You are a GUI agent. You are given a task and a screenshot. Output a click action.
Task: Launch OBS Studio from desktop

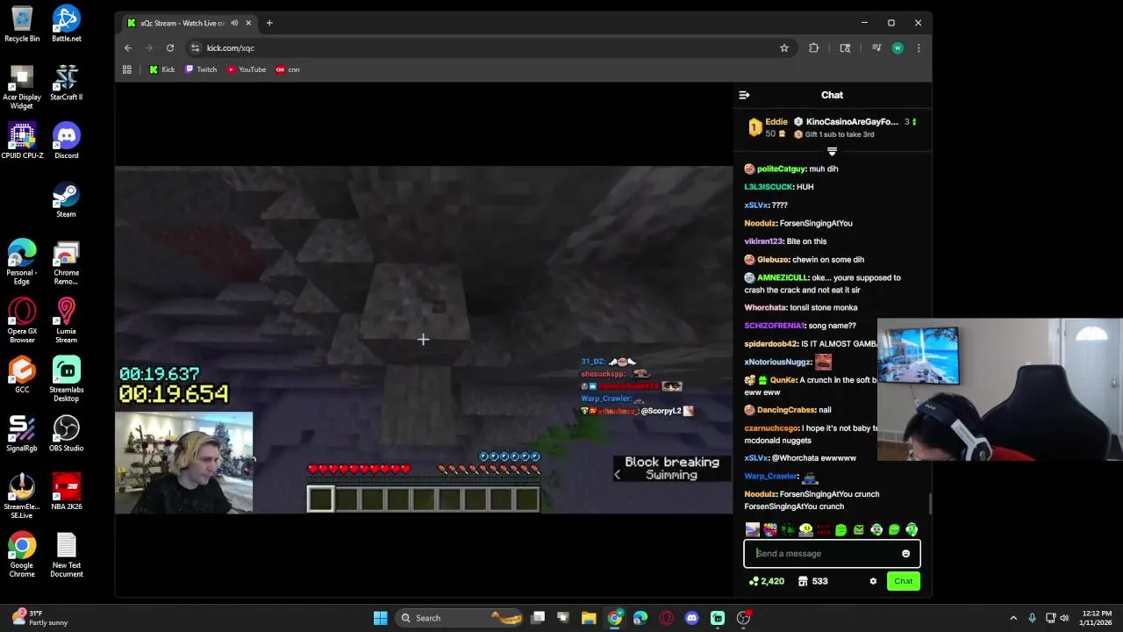point(67,434)
